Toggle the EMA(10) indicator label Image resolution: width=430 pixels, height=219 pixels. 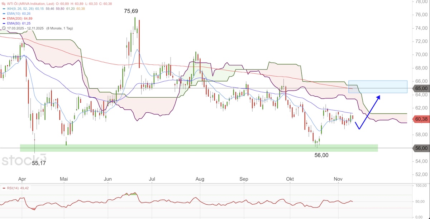[x=14, y=13]
